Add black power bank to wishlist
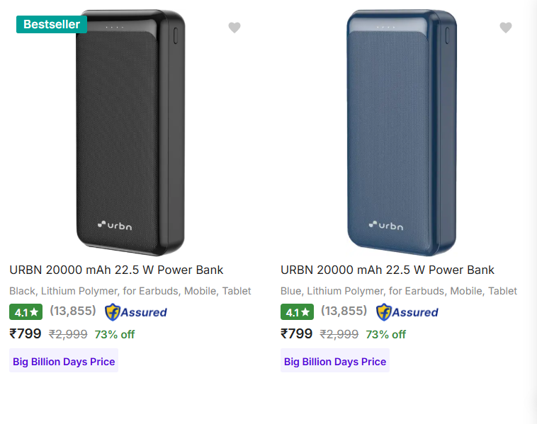537x424 pixels. (x=234, y=28)
